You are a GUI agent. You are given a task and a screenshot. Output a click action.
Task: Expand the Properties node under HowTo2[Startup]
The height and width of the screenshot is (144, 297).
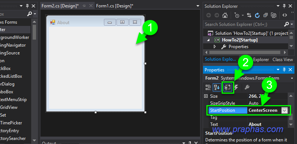point(215,47)
